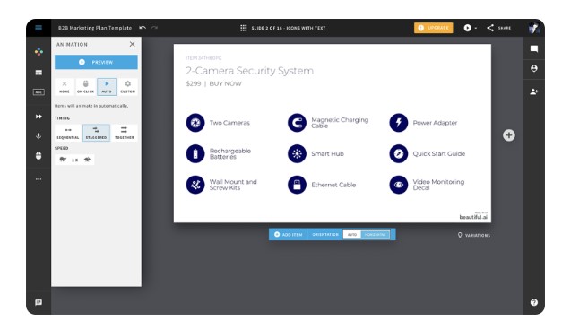Open the help question mark icon

click(534, 302)
